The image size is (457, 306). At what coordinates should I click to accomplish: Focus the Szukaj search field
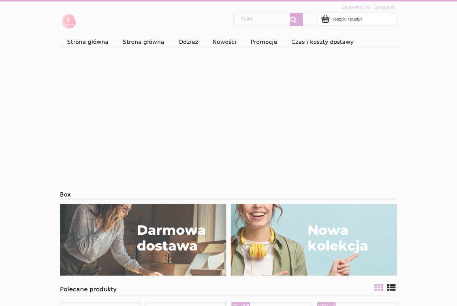tap(262, 19)
